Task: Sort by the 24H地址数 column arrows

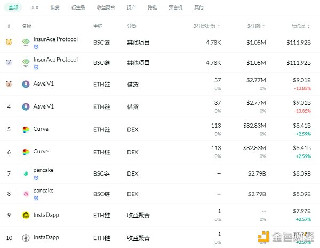Action: pyautogui.click(x=219, y=26)
